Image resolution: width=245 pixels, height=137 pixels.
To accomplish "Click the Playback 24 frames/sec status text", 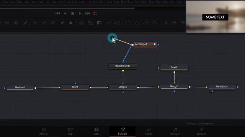I will pyautogui.click(x=201, y=124).
